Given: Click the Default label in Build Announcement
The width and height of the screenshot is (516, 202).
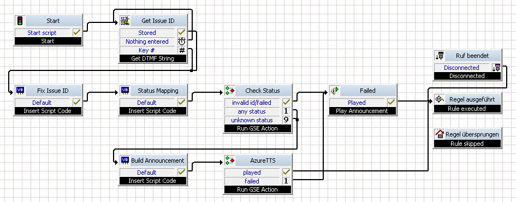Looking at the screenshot, I should click(147, 172).
